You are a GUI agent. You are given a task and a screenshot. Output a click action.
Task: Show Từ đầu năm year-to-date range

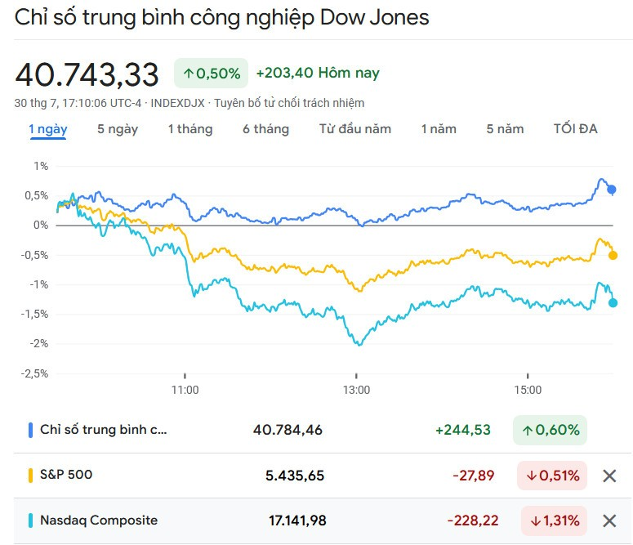[354, 129]
